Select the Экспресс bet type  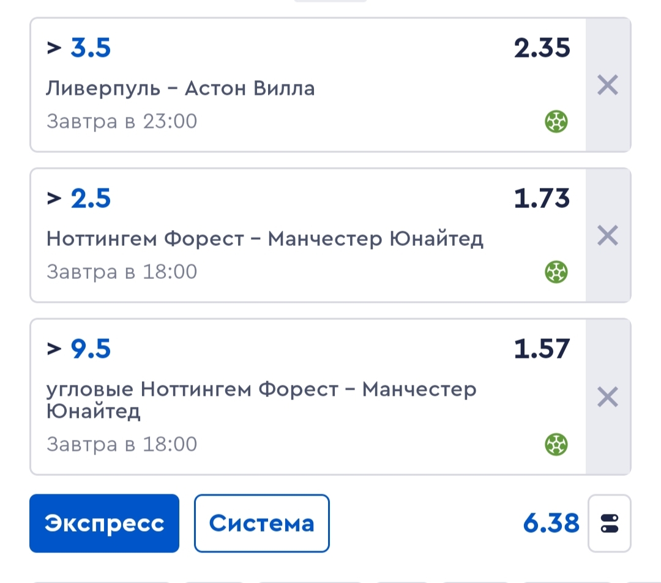point(104,524)
